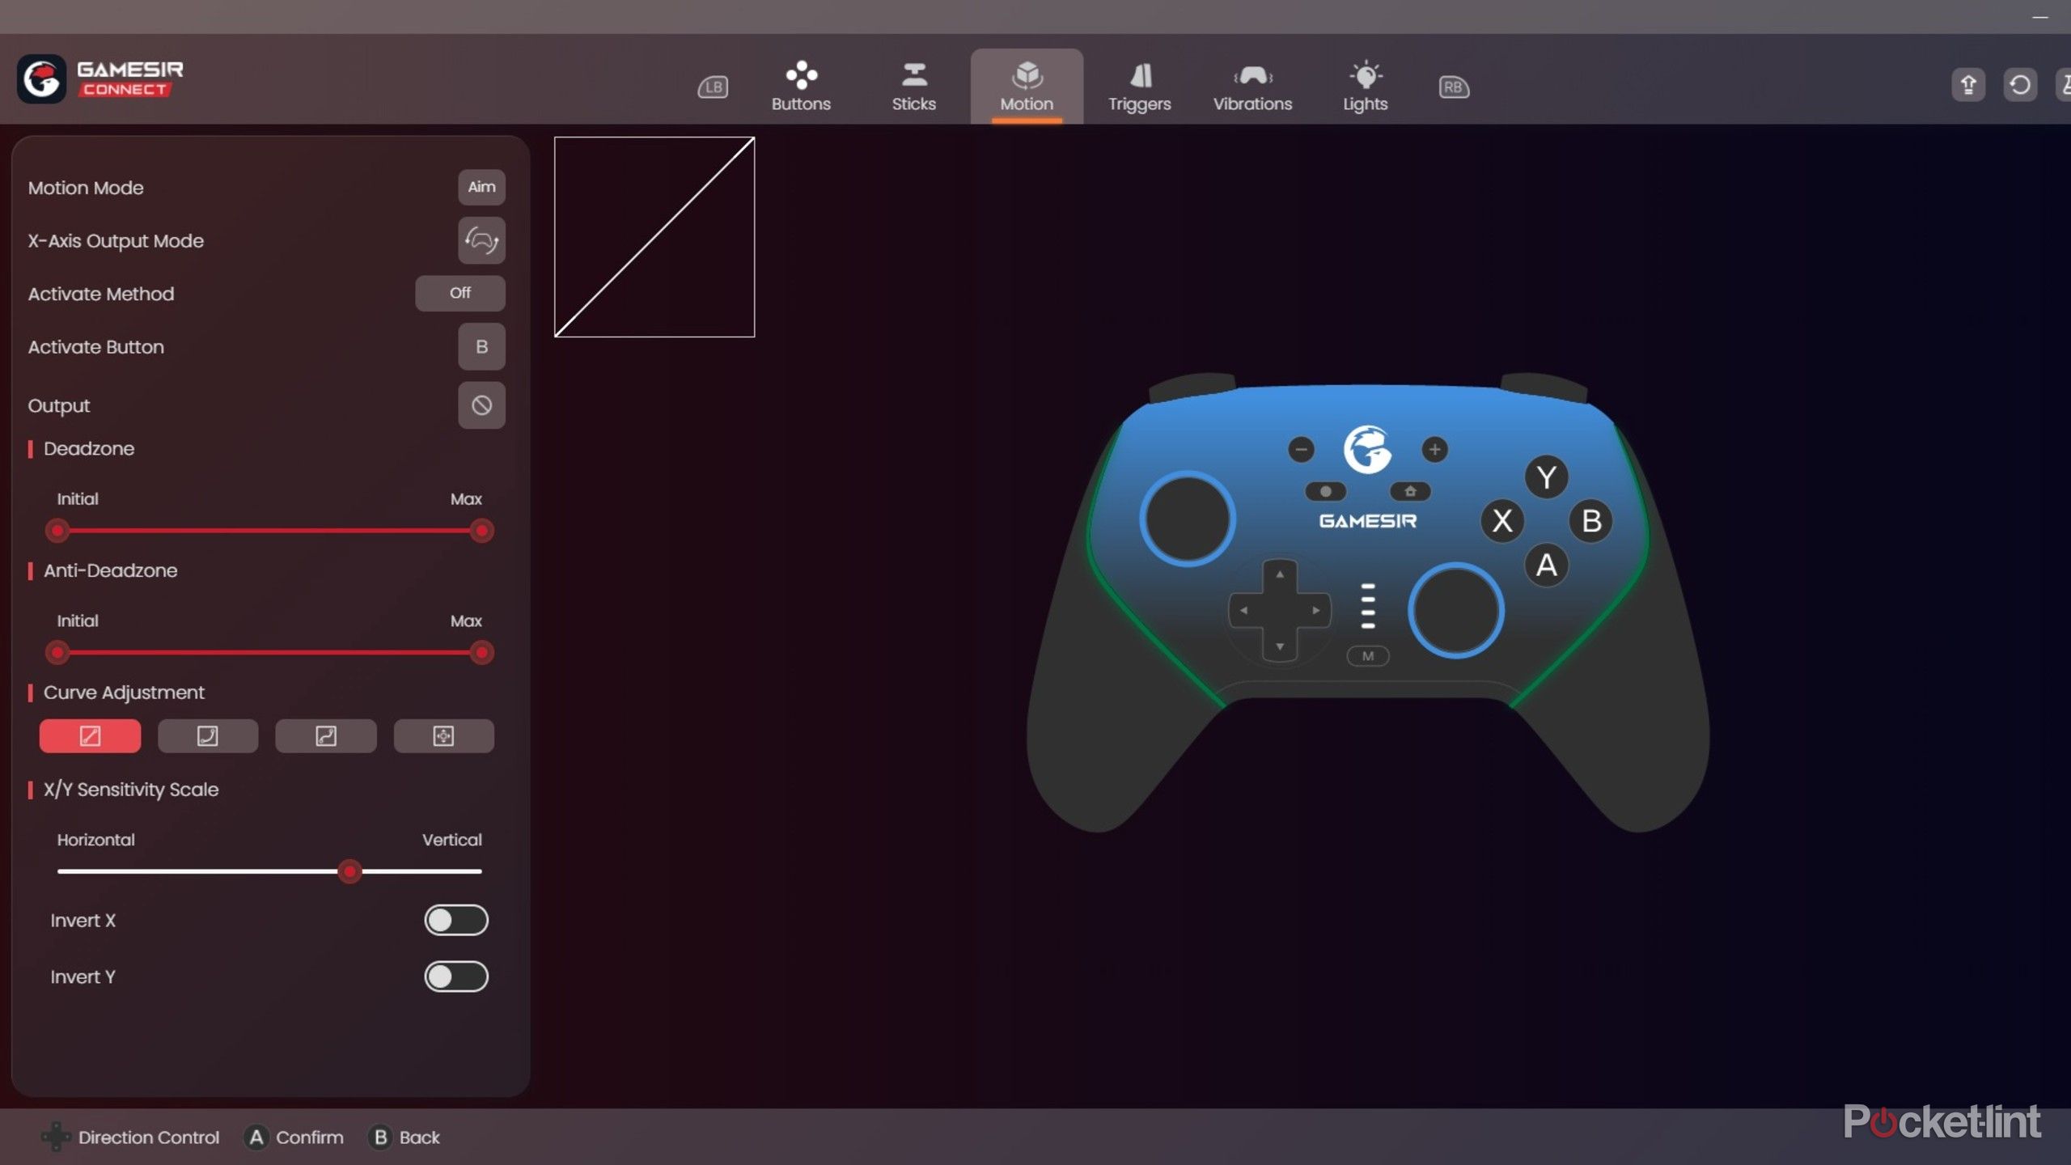This screenshot has width=2071, height=1165.
Task: Switch to the Triggers tab
Action: click(1139, 87)
